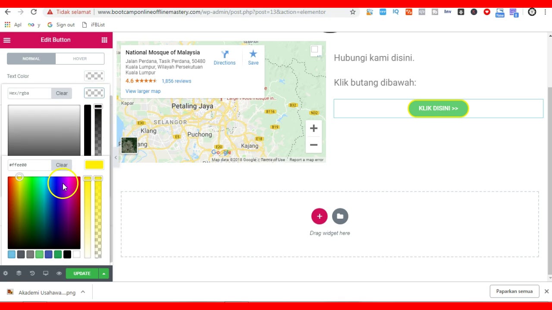Open the 1,856 reviews link
The width and height of the screenshot is (552, 310).
176,81
